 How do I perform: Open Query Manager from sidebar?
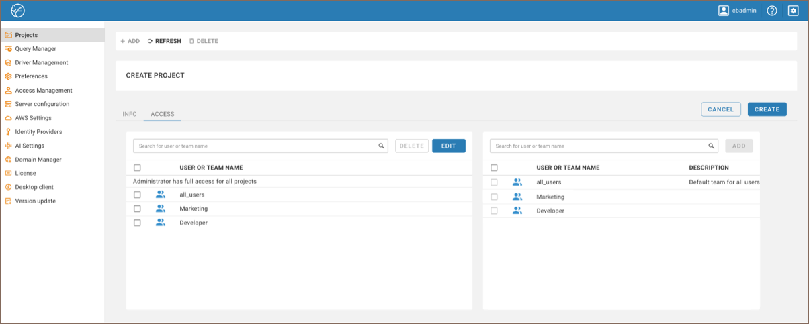tap(36, 49)
